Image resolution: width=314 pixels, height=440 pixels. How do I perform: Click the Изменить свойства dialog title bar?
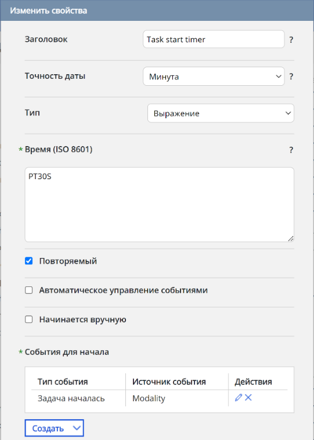tap(157, 10)
